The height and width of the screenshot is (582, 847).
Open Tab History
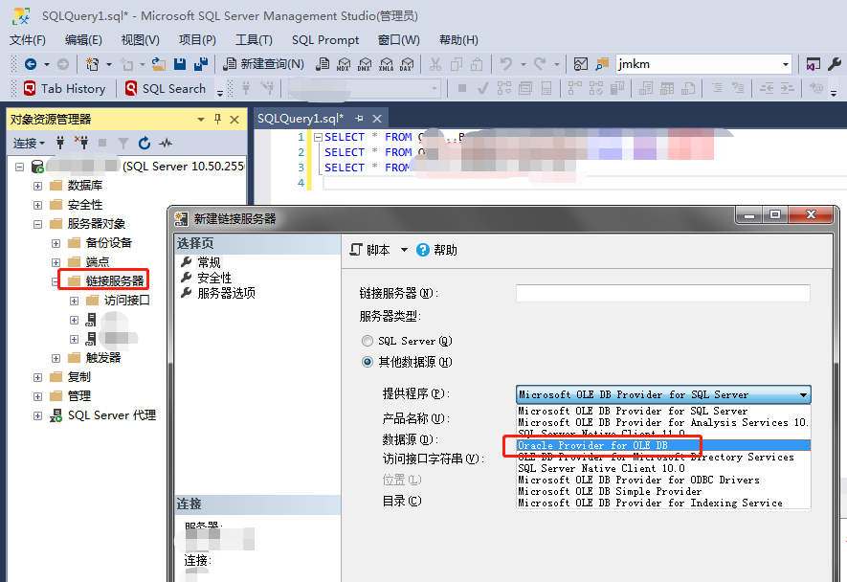[x=65, y=89]
